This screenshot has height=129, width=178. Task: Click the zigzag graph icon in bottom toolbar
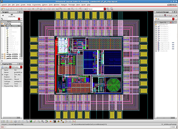click(x=74, y=122)
